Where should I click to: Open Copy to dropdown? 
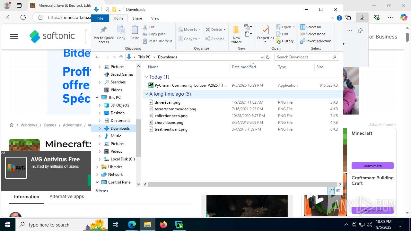point(189,39)
